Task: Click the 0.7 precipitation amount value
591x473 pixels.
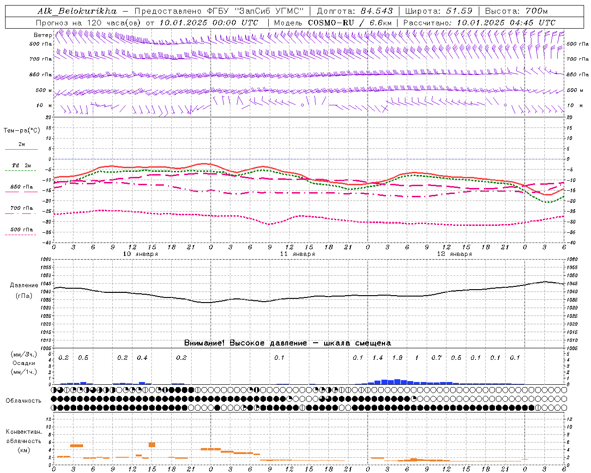Action: [x=436, y=358]
